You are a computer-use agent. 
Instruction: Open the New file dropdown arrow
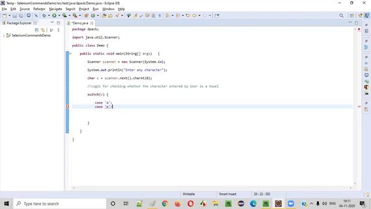tap(9, 16)
